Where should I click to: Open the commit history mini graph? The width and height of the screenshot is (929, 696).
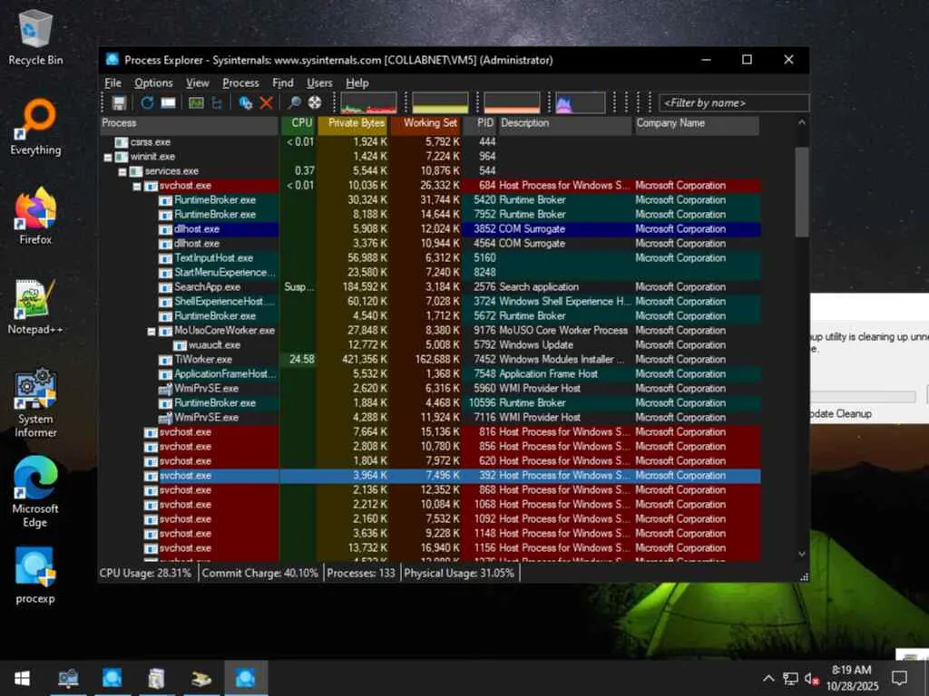[440, 103]
